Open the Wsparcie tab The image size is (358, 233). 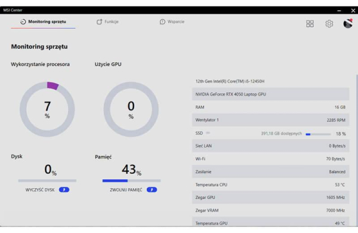click(x=172, y=22)
